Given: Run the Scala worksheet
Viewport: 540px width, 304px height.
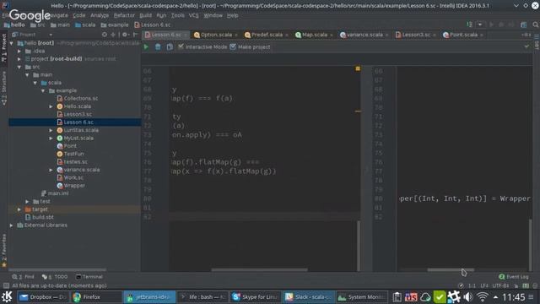Looking at the screenshot, I should click(x=146, y=47).
